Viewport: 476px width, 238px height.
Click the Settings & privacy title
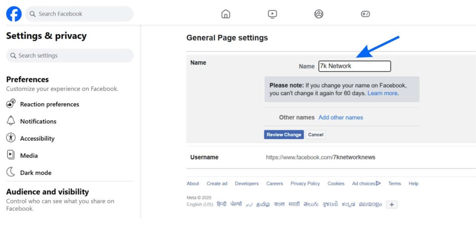point(46,36)
